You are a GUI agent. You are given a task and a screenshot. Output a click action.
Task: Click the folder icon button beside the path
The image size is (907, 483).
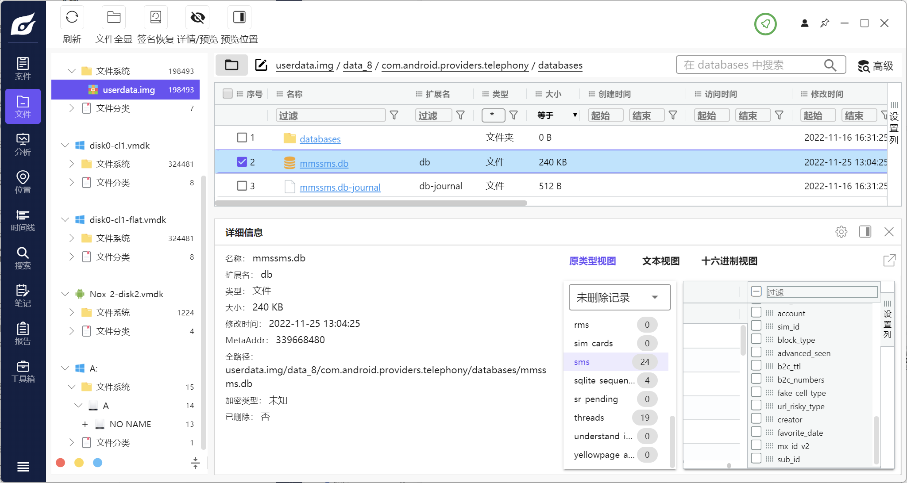tap(232, 65)
